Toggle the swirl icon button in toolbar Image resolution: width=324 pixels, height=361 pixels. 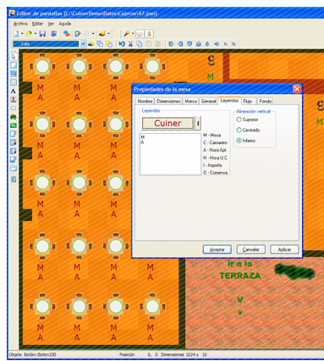(140, 34)
